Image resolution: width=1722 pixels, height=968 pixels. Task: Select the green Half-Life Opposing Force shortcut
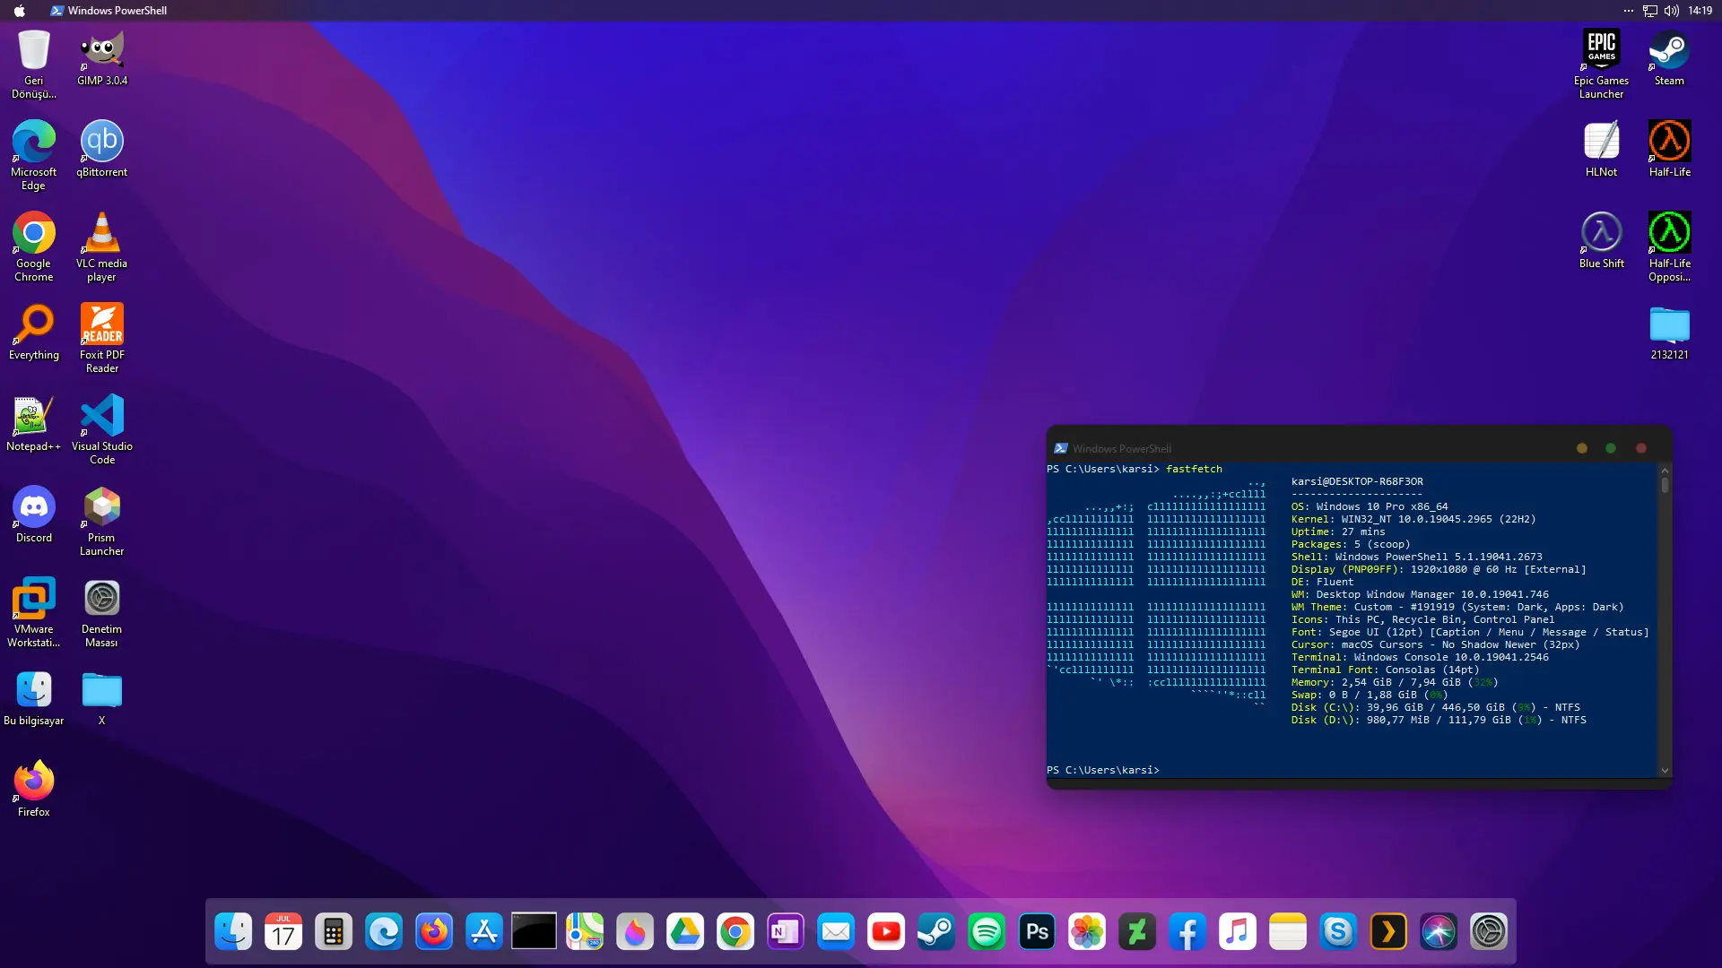tap(1670, 246)
